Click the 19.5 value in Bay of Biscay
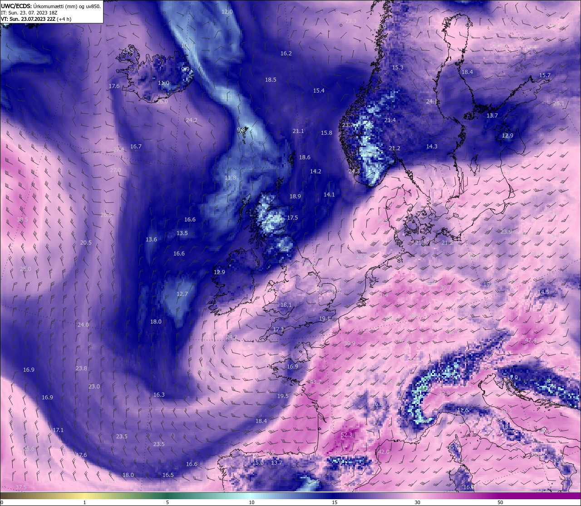The width and height of the screenshot is (581, 506). (283, 396)
